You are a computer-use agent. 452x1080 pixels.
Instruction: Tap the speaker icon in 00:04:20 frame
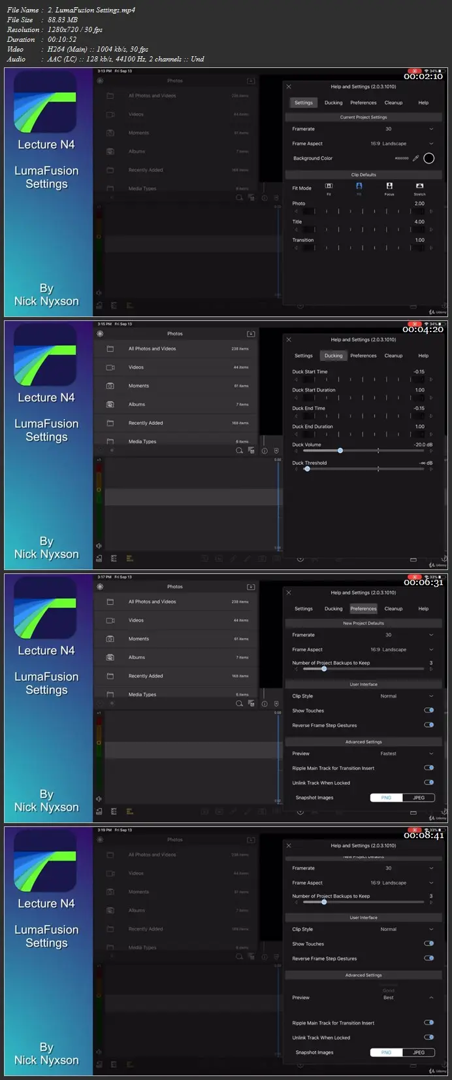tap(99, 545)
